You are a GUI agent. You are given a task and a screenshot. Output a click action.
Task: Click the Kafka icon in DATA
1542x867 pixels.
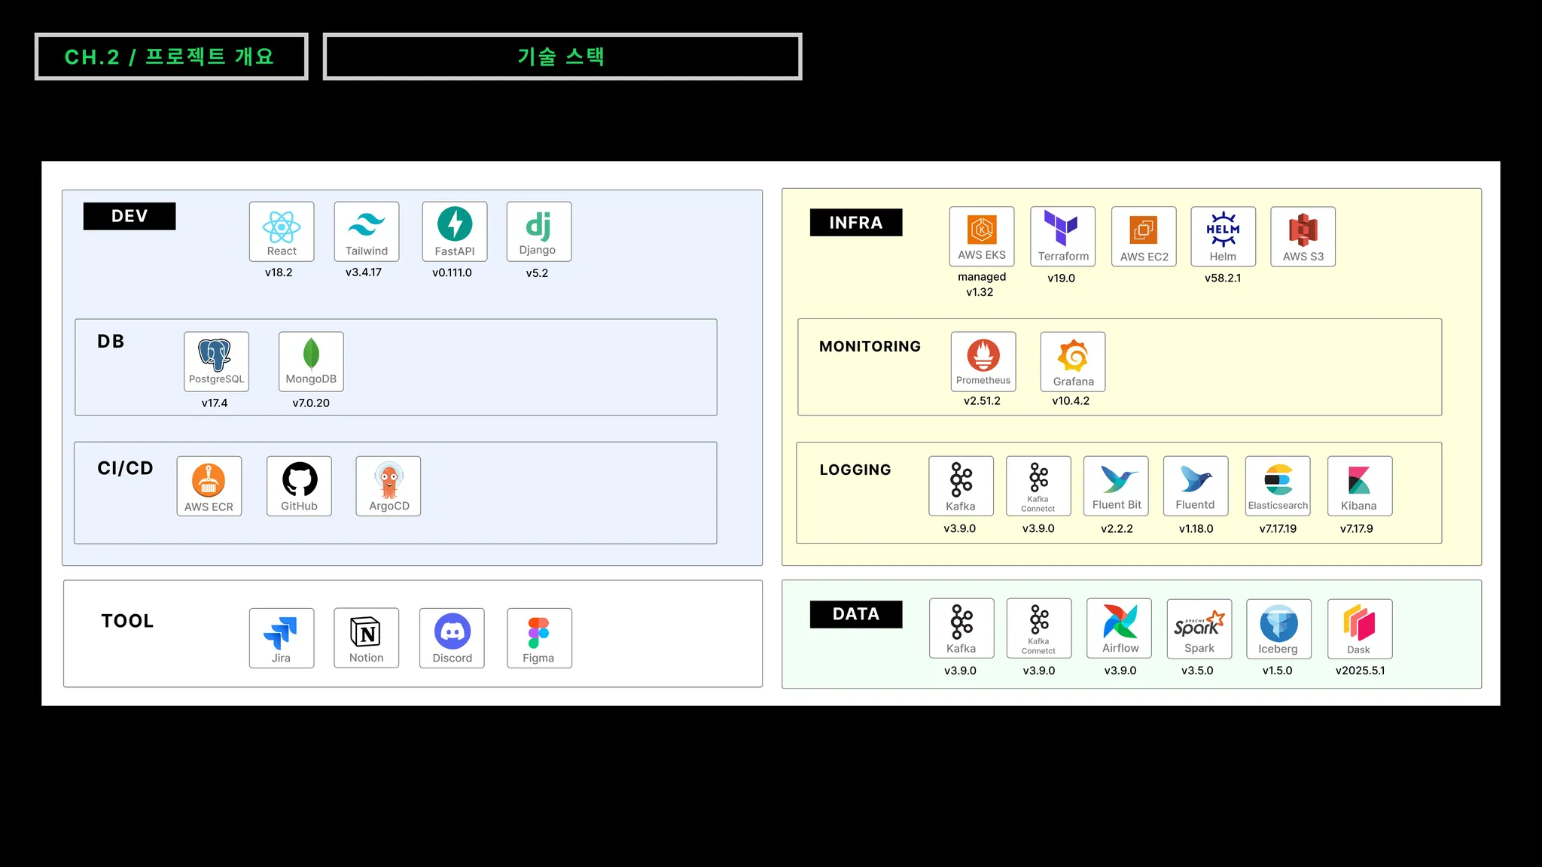click(961, 628)
